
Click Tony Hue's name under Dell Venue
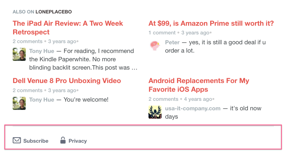[42, 100]
